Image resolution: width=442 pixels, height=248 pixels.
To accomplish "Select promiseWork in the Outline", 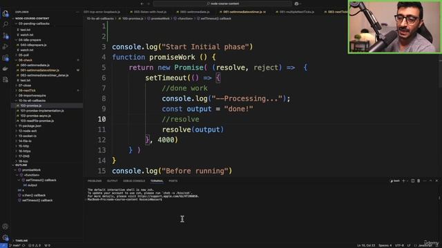I will coord(31,170).
